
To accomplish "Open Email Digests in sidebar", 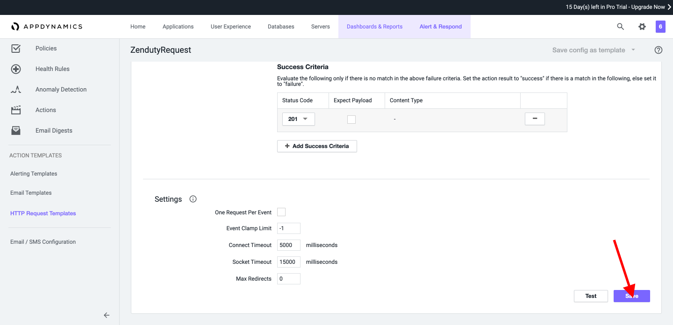I will tap(54, 131).
